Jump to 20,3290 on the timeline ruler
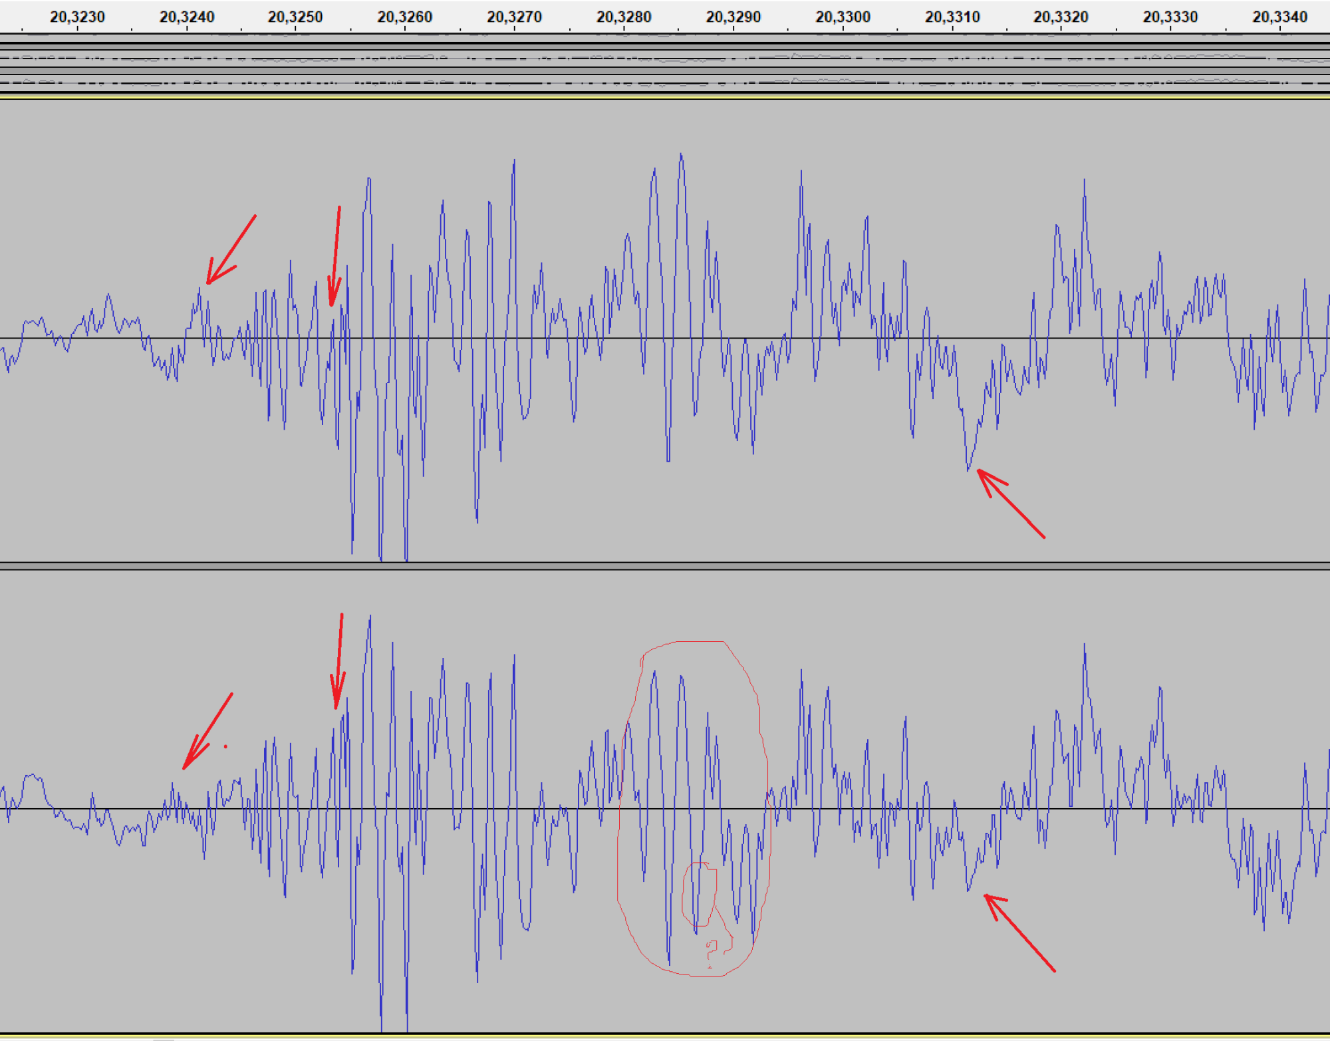This screenshot has height=1041, width=1330. click(733, 17)
